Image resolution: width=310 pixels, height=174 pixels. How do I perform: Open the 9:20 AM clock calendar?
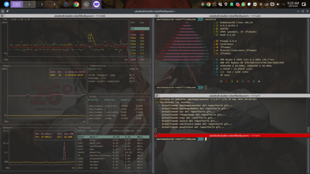[293, 4]
